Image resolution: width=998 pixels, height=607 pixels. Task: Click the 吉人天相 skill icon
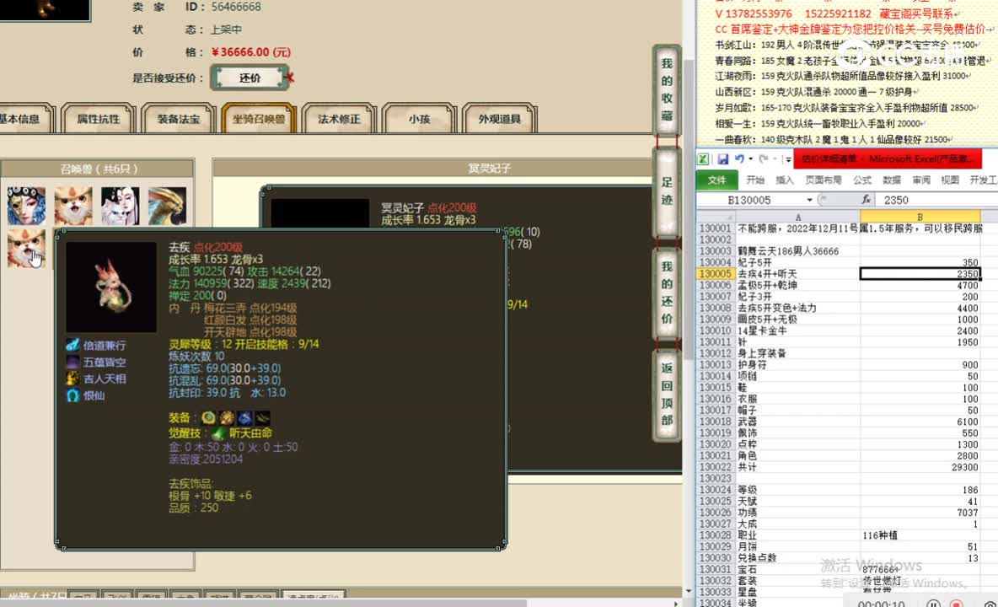(x=72, y=378)
